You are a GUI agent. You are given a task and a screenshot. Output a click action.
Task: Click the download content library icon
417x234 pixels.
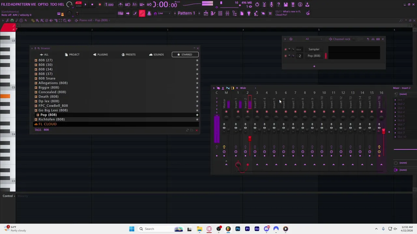[x=307, y=5]
